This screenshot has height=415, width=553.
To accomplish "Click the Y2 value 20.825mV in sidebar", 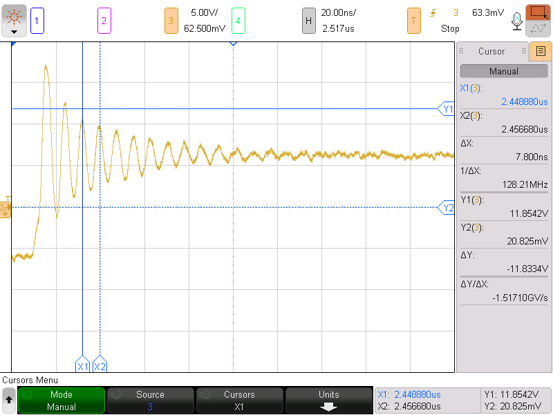I will tap(527, 241).
